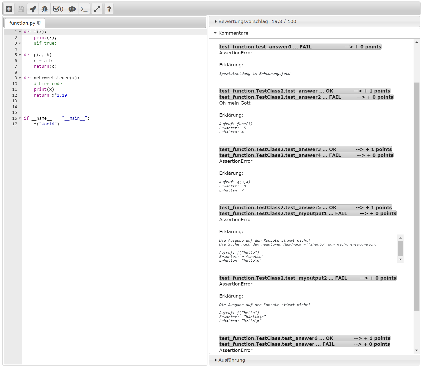The image size is (421, 367).
Task: Click the rocket run icon
Action: coord(33,9)
